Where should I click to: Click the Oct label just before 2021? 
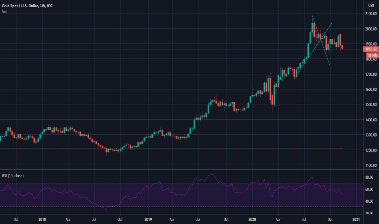pos(330,220)
